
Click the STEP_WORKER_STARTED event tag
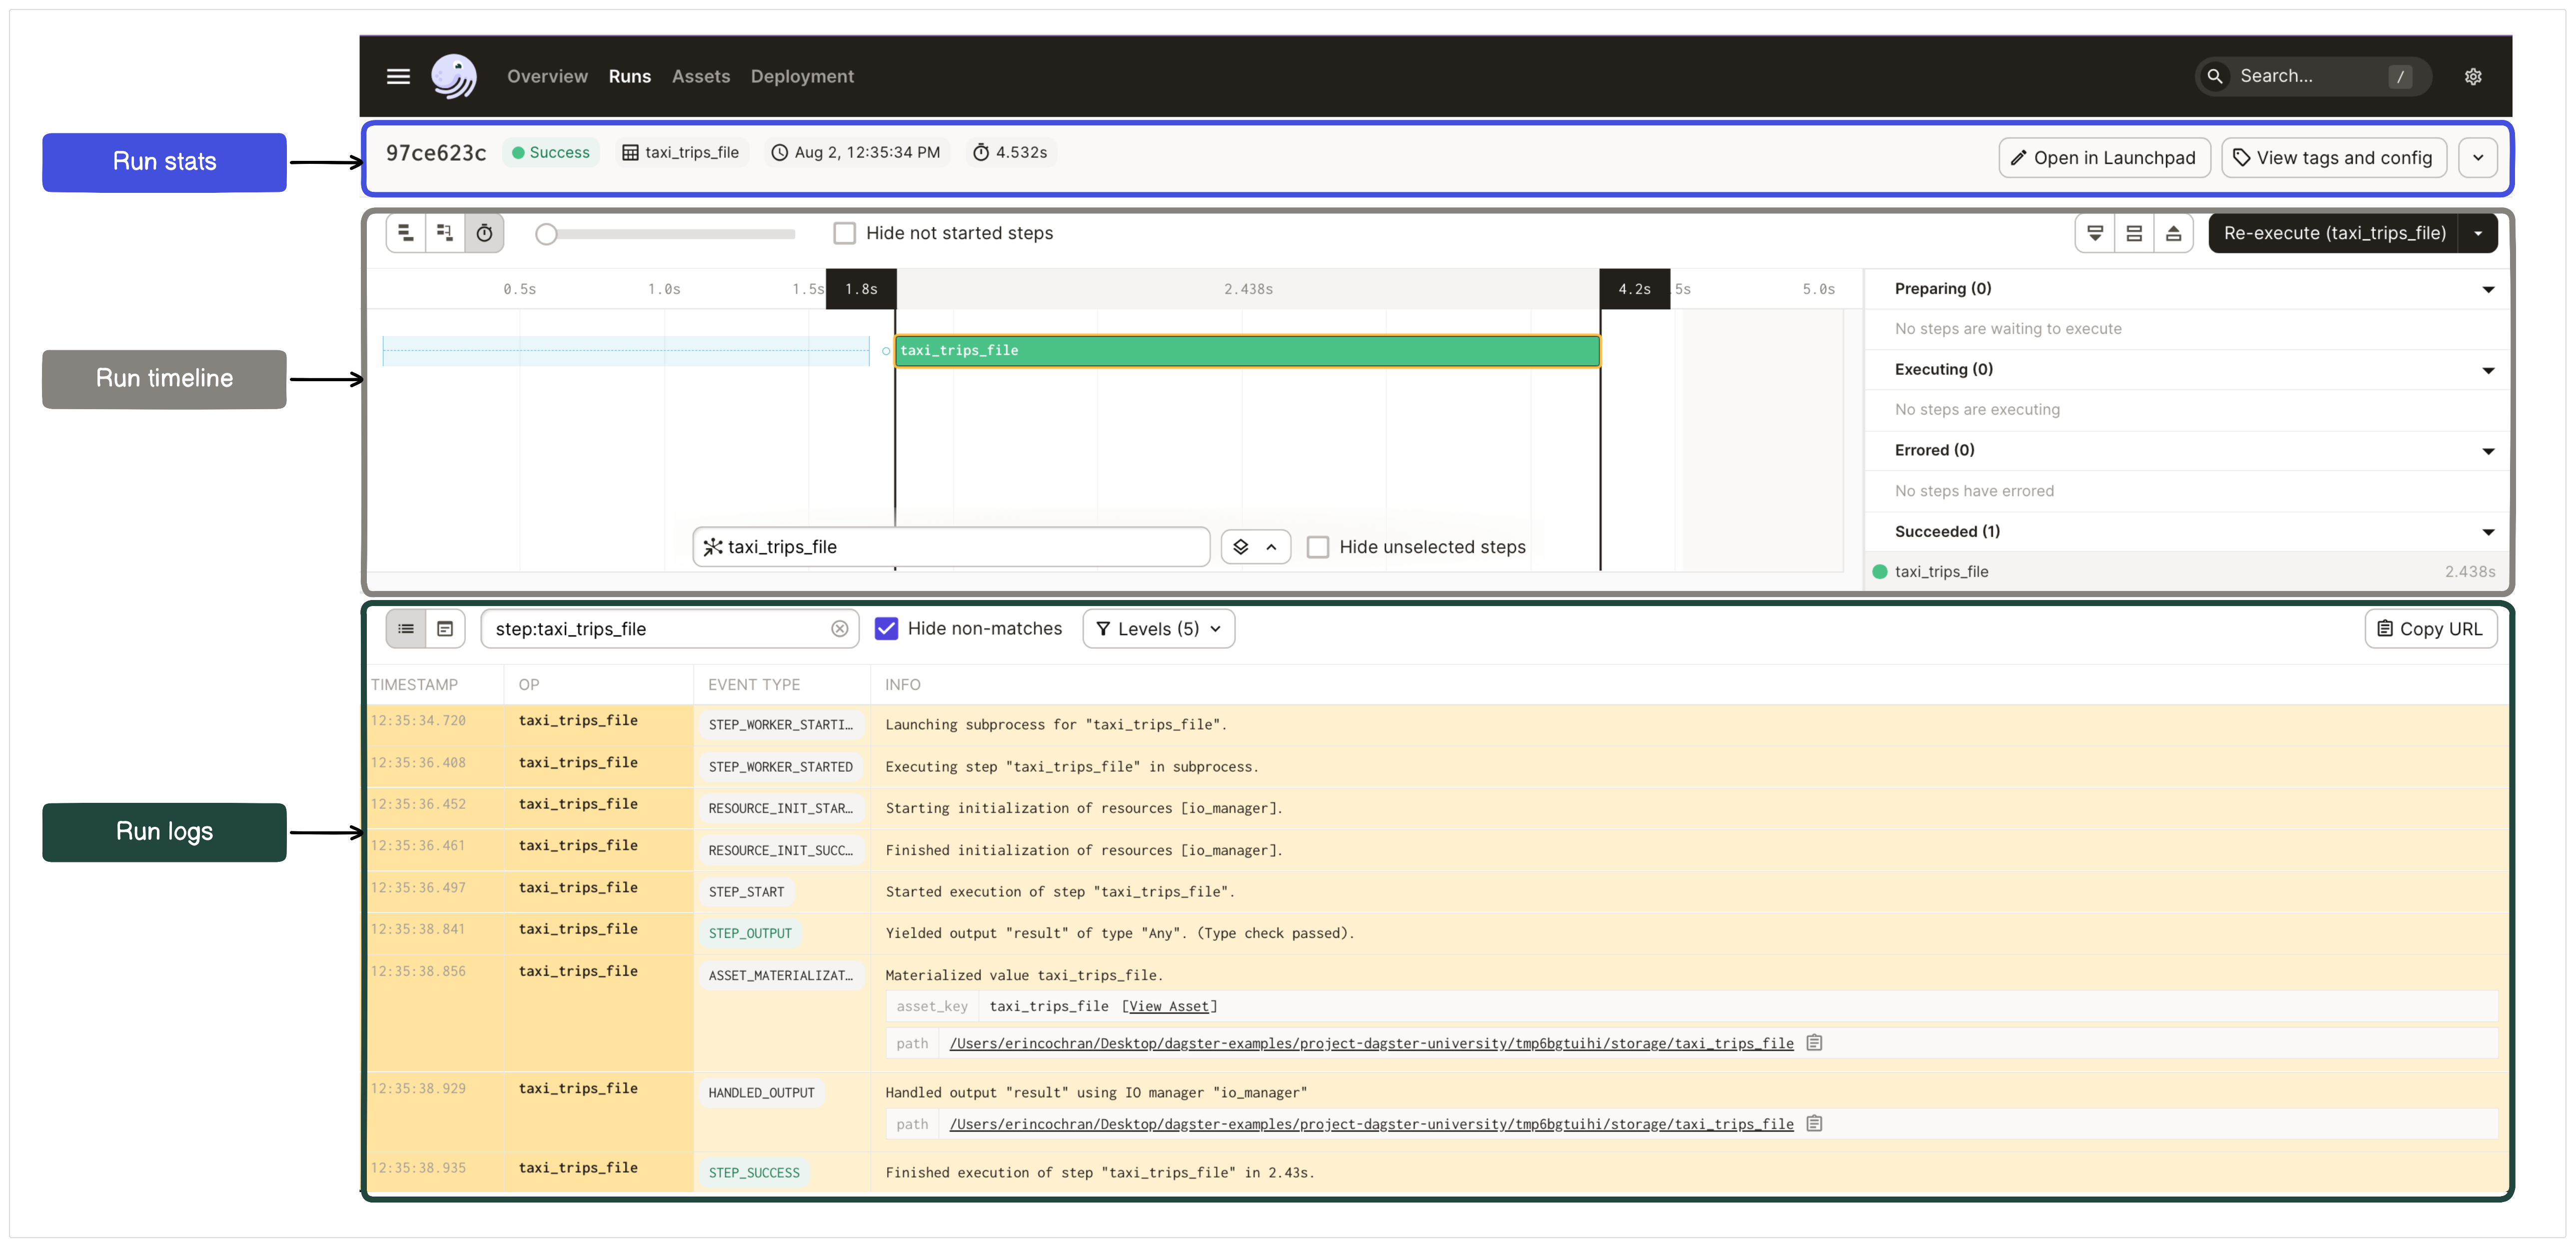click(x=780, y=766)
